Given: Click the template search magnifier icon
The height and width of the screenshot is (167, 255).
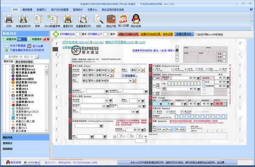Looking at the screenshot, I should (37, 57).
